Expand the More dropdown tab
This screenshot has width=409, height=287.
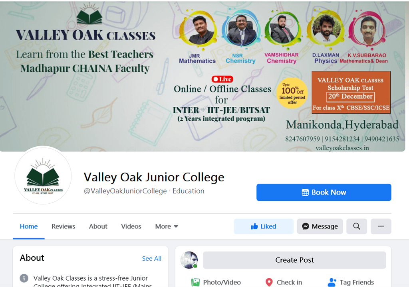point(167,226)
